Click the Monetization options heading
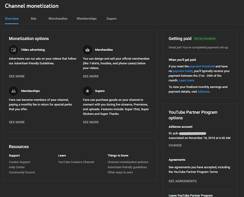 (29, 39)
